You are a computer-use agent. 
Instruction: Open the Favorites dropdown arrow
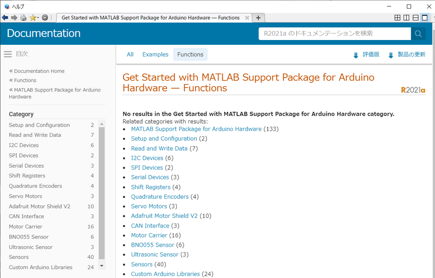click(37, 17)
